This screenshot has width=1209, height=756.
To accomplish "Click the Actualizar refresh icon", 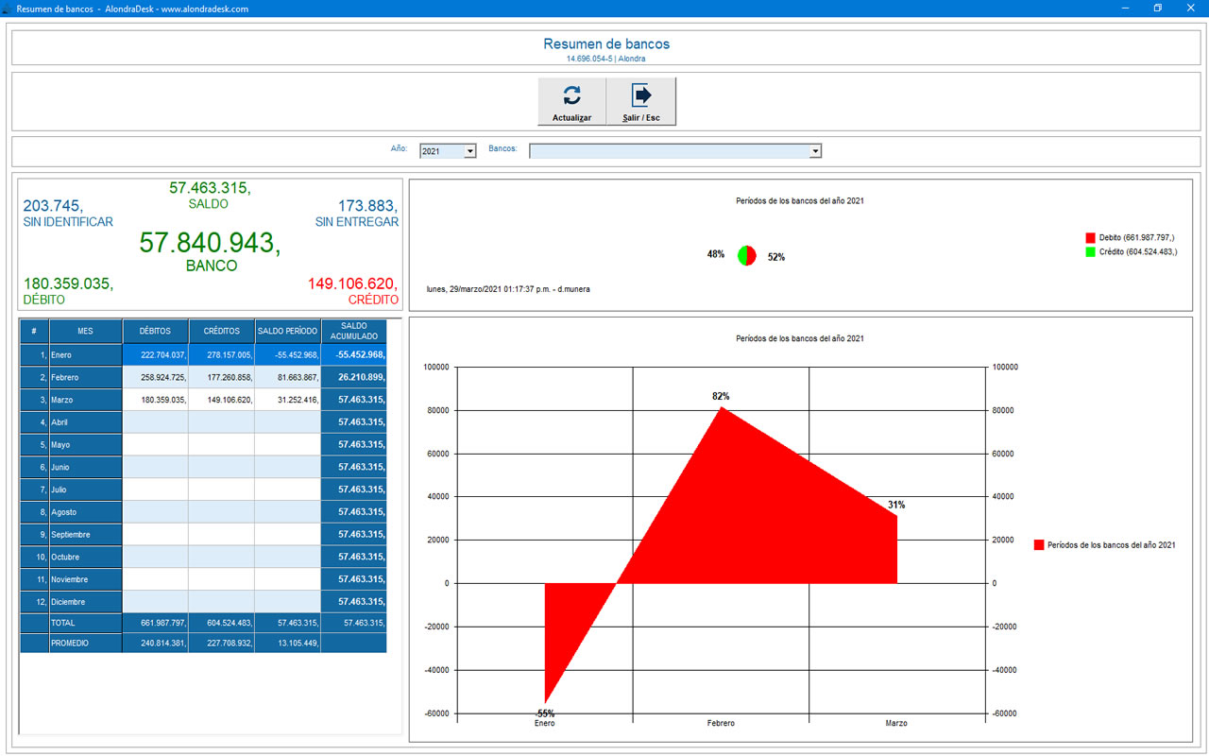I will pos(571,95).
